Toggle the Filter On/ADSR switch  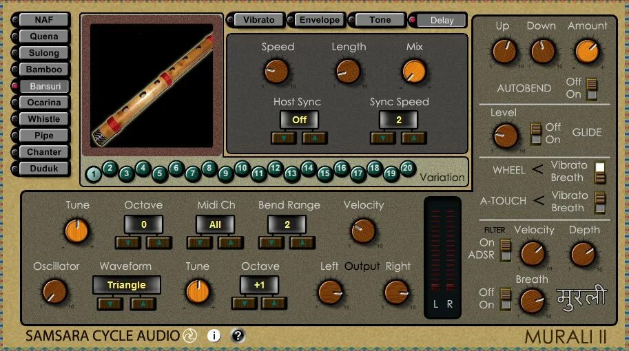506,250
